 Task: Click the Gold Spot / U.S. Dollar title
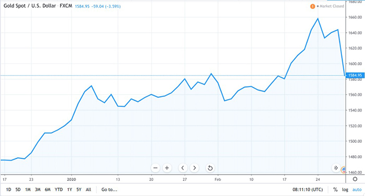[30, 6]
